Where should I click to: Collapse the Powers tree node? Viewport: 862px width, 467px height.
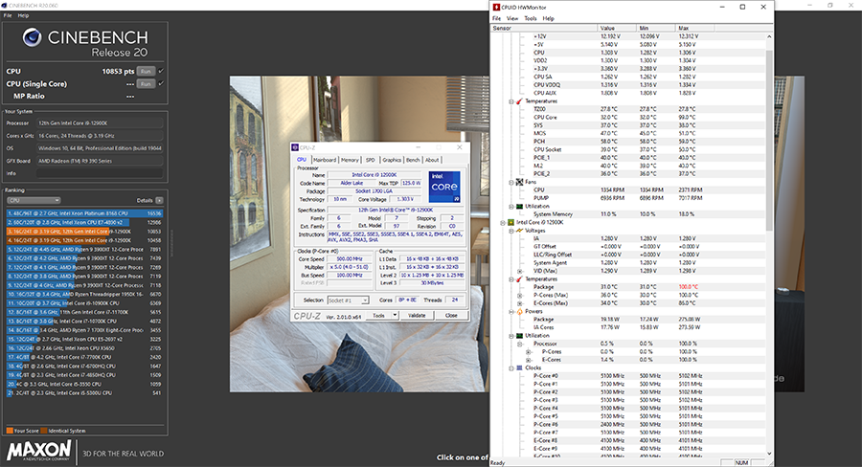pyautogui.click(x=511, y=312)
